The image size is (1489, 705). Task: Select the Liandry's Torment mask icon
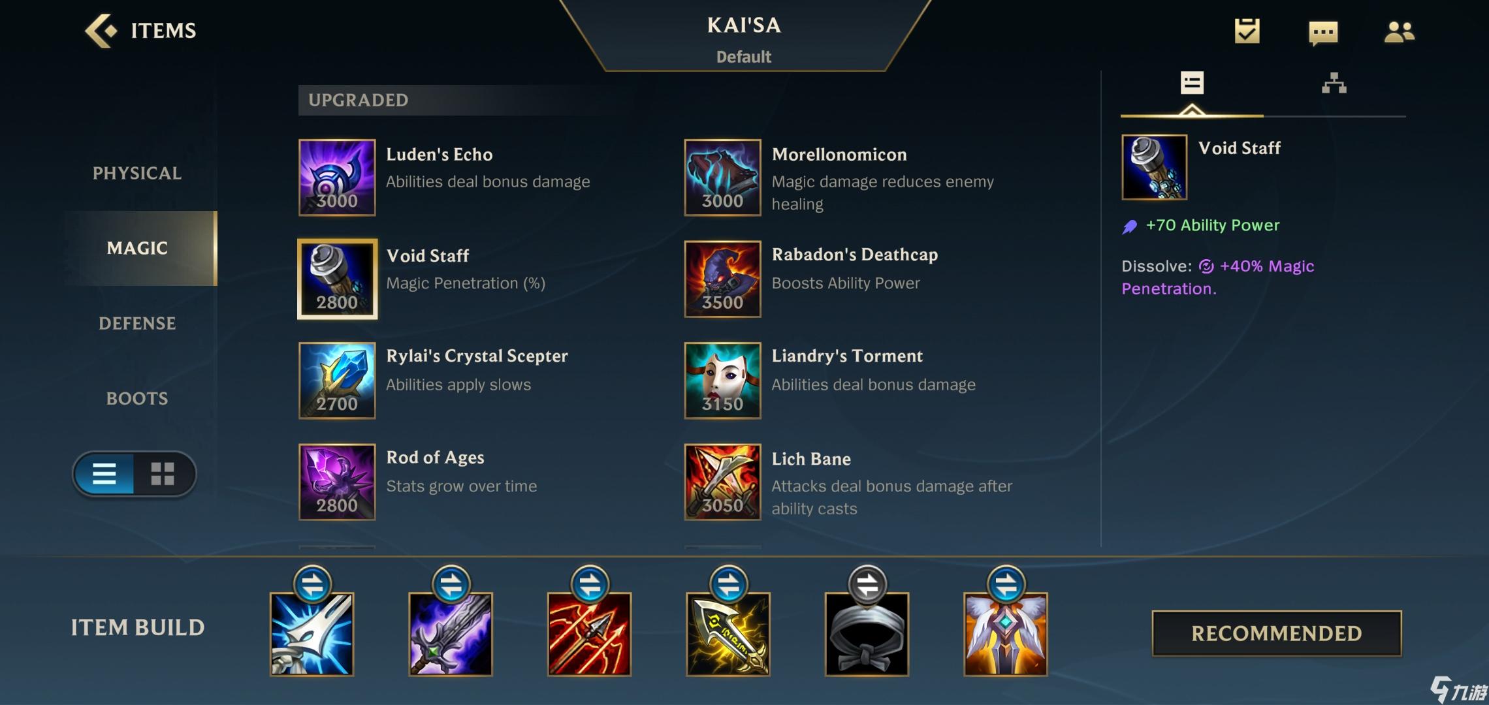point(722,381)
